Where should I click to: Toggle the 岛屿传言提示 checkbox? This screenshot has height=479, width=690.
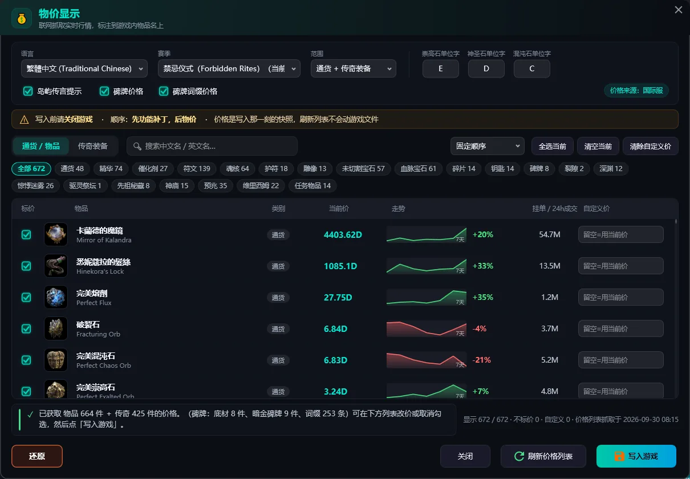coord(27,91)
